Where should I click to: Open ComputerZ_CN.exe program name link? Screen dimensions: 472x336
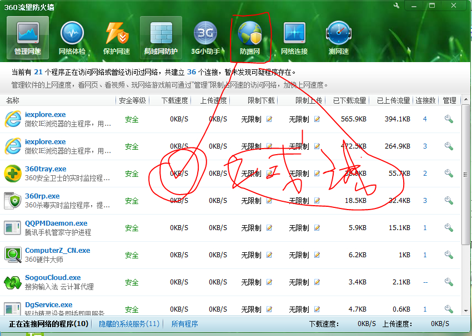tap(58, 251)
